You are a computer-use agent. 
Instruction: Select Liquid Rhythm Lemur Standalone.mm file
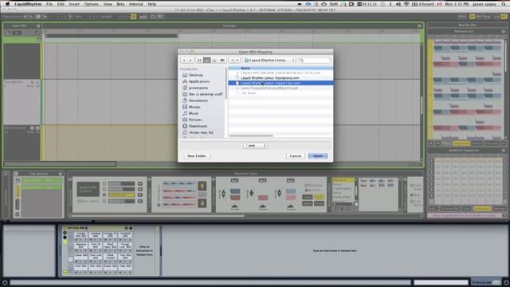pos(270,78)
